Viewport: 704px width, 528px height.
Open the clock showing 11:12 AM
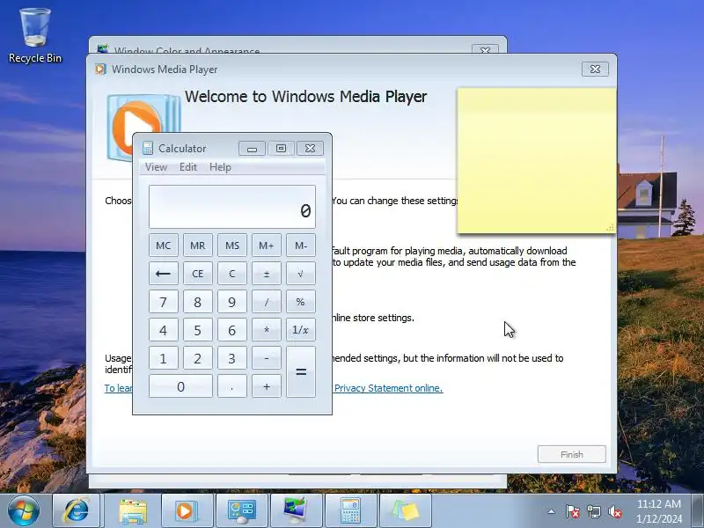click(658, 511)
